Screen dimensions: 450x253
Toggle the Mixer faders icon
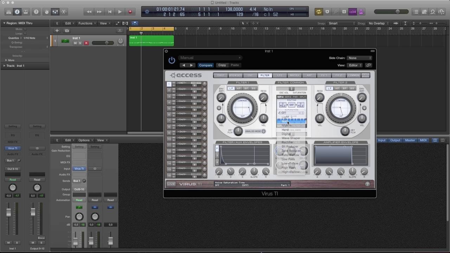pos(55,12)
